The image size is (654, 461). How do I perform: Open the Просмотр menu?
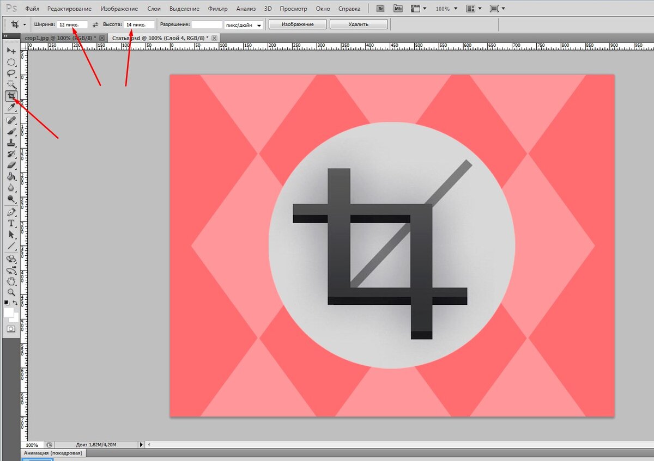click(x=293, y=9)
